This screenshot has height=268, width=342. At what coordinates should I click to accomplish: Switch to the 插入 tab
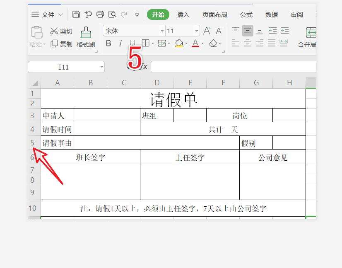coord(183,14)
